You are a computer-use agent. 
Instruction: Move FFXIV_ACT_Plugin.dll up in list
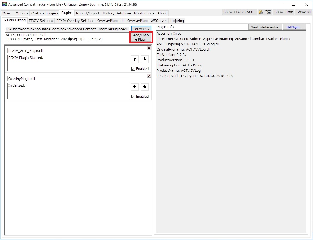point(135,59)
